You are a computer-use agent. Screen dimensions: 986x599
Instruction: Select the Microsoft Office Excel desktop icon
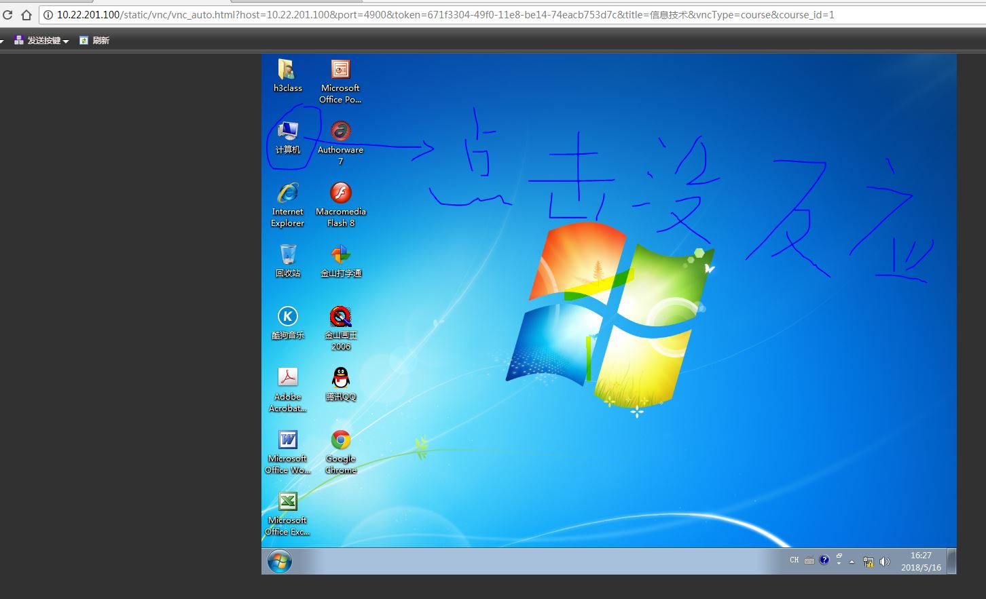point(288,514)
